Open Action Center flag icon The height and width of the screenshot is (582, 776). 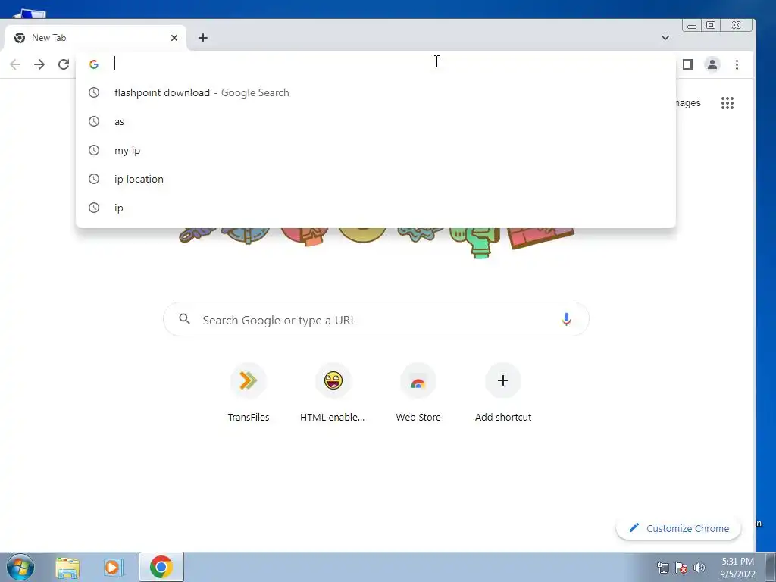(681, 568)
